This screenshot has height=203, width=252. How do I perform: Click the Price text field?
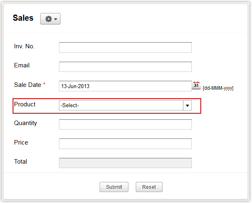click(125, 144)
